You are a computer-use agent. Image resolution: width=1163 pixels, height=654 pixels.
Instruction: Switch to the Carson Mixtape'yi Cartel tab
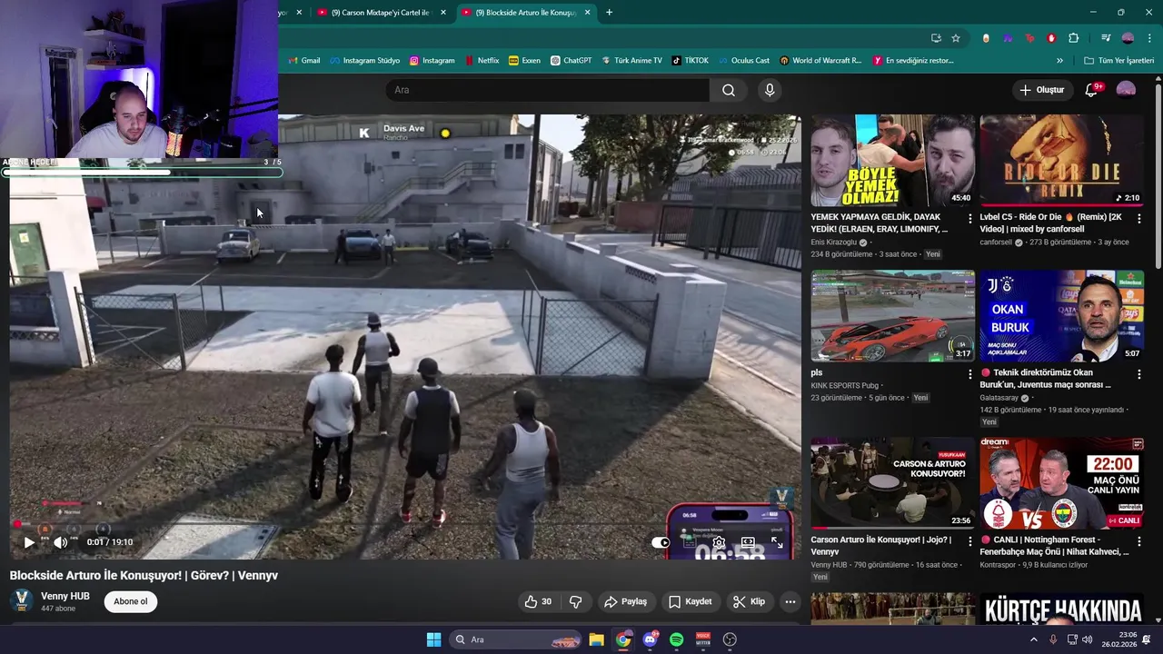(x=380, y=13)
